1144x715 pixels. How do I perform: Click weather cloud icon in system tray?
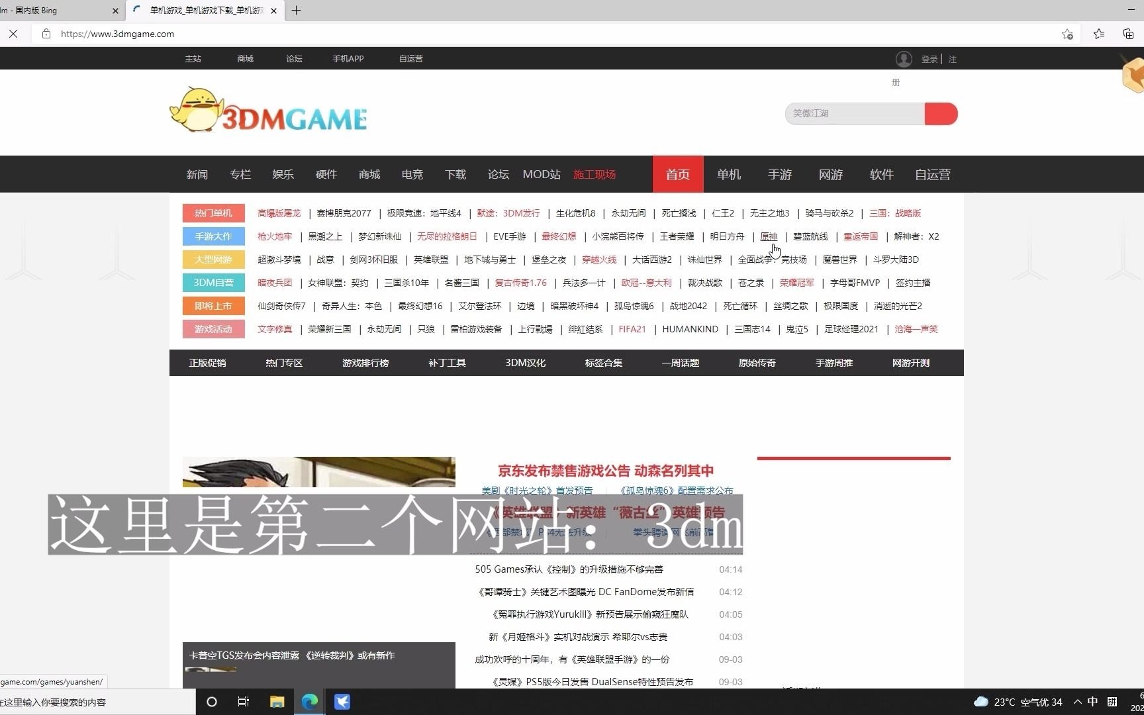pyautogui.click(x=981, y=702)
